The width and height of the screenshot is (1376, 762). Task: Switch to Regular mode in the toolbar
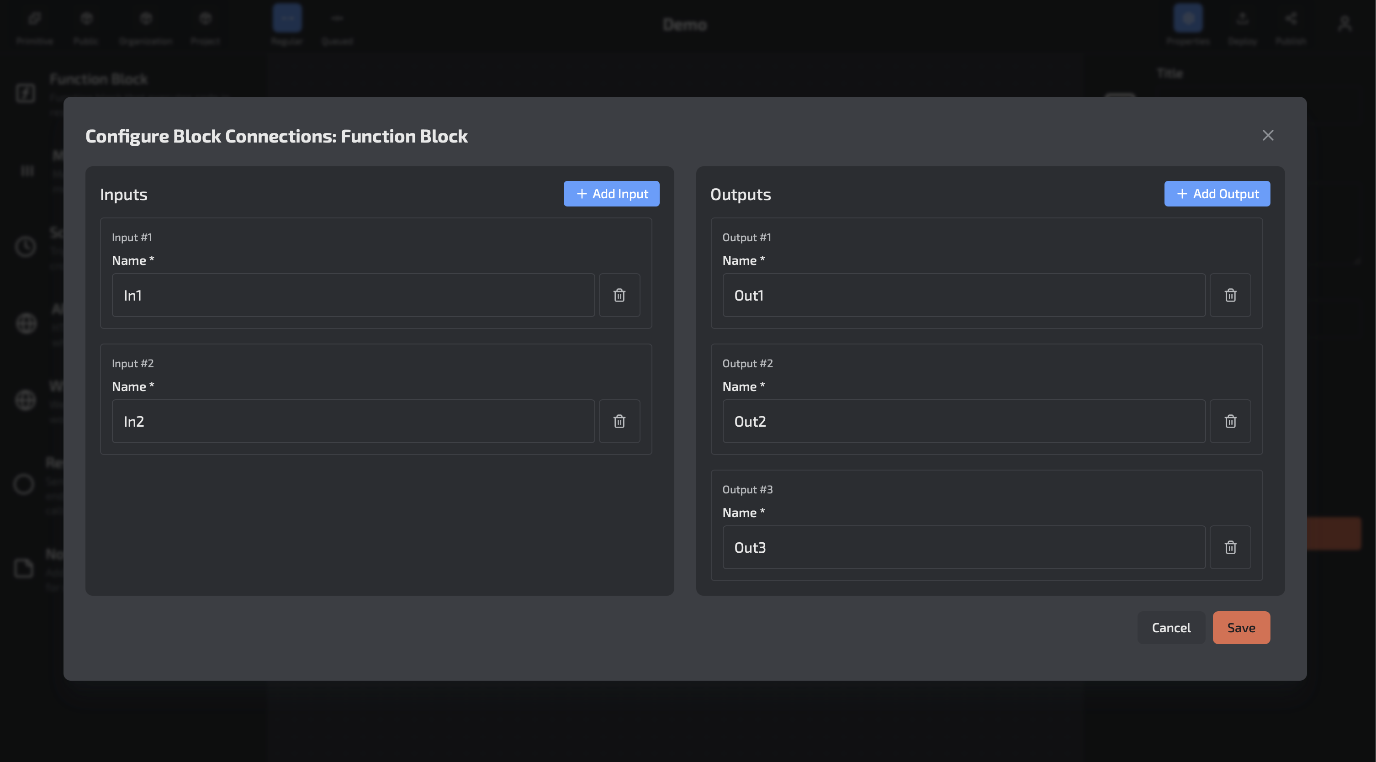pos(287,18)
